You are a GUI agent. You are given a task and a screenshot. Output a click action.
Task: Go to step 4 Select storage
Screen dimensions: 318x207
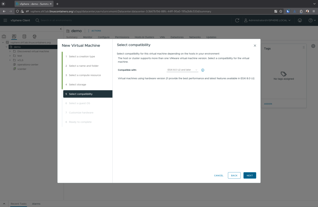tap(77, 85)
